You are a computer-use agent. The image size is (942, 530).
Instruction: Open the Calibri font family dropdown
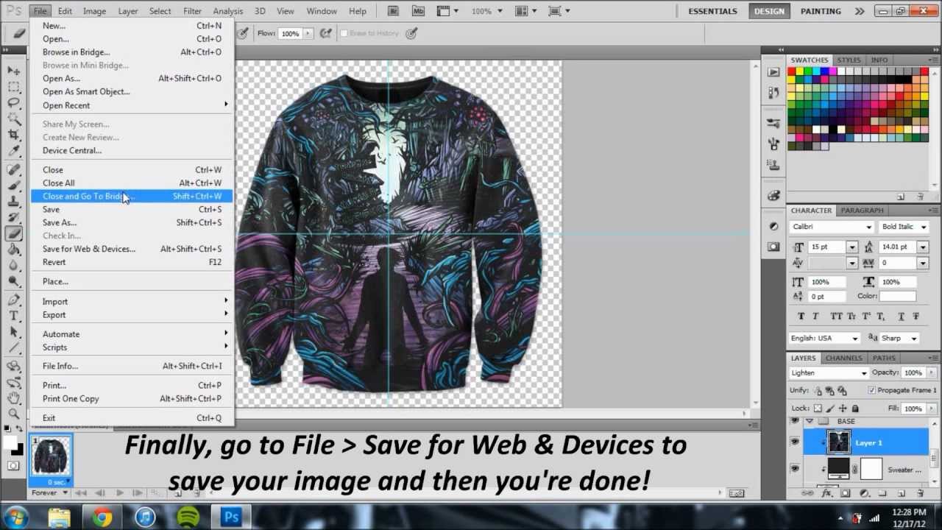(x=868, y=227)
